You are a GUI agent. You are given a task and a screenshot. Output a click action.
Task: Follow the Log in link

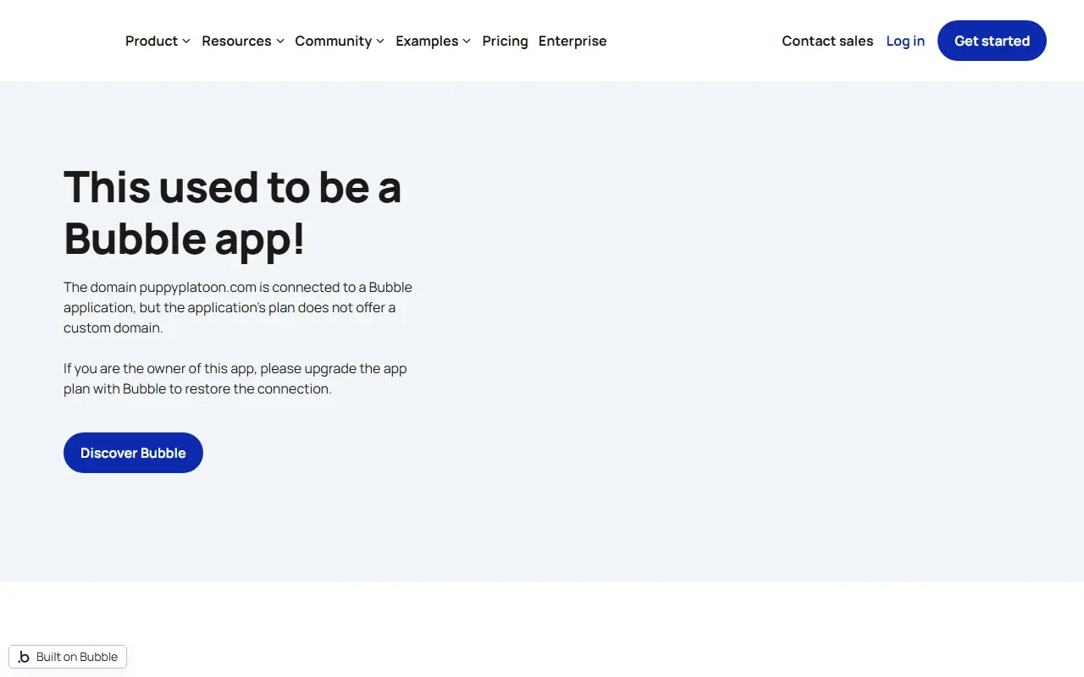click(x=905, y=41)
